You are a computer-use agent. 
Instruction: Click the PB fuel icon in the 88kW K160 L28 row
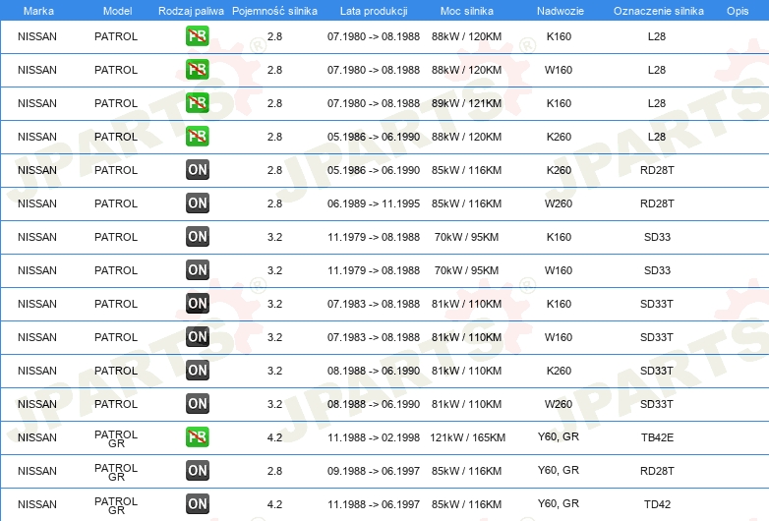coord(197,36)
